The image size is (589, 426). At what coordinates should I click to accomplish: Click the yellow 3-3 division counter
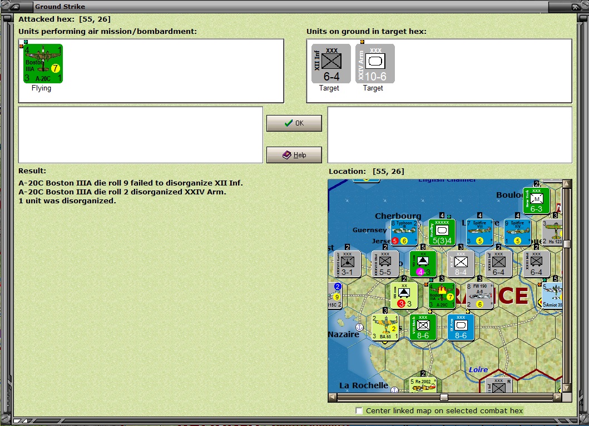pos(404,296)
